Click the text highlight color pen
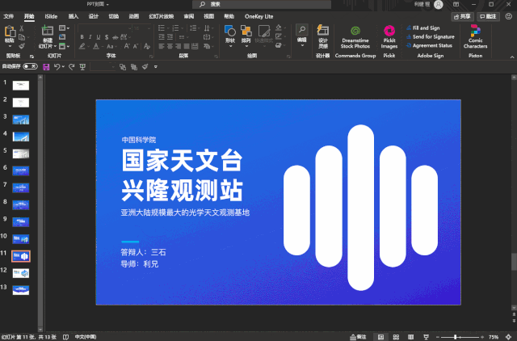 [82, 47]
